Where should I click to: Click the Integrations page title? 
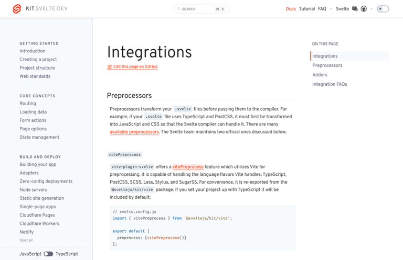[x=150, y=52]
